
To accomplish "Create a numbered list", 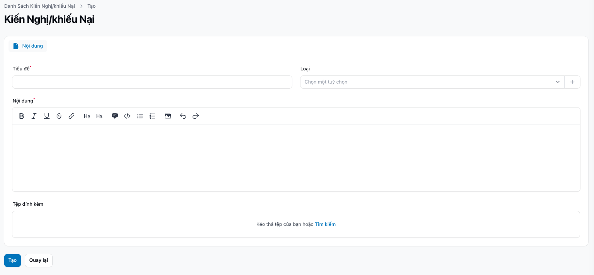I will (152, 116).
